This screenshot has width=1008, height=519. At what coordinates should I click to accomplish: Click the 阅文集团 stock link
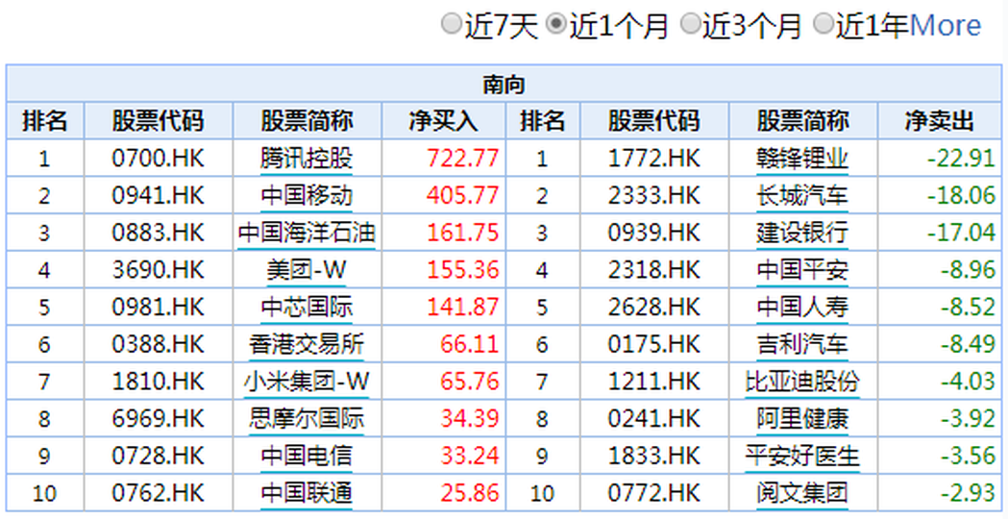(x=802, y=494)
